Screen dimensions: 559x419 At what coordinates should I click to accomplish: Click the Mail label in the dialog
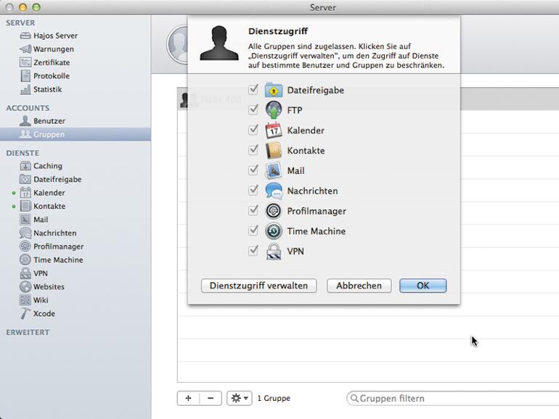296,171
